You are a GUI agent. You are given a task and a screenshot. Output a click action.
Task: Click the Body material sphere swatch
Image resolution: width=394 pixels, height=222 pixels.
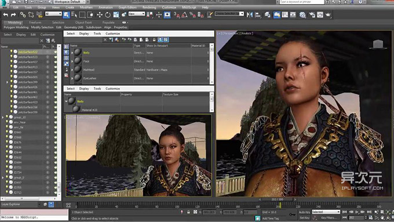coord(78,52)
